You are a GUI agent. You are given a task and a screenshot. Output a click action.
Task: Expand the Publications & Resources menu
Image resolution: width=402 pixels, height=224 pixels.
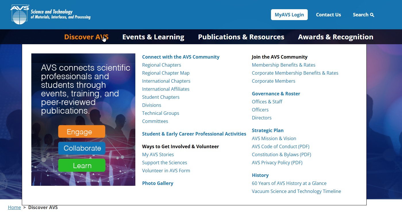[x=241, y=37]
